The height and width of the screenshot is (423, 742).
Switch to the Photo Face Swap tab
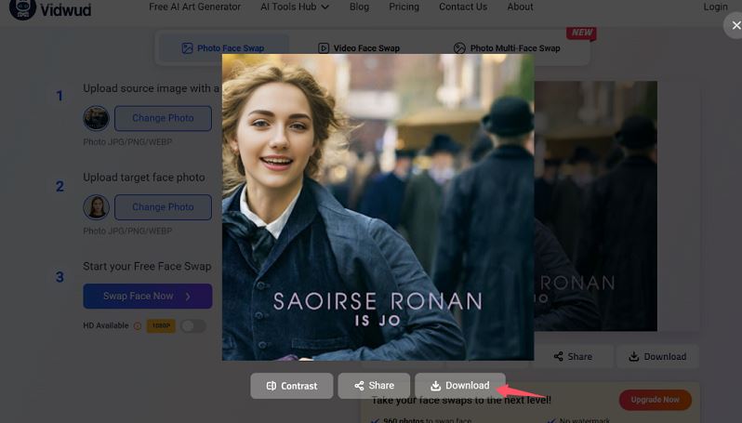[222, 48]
